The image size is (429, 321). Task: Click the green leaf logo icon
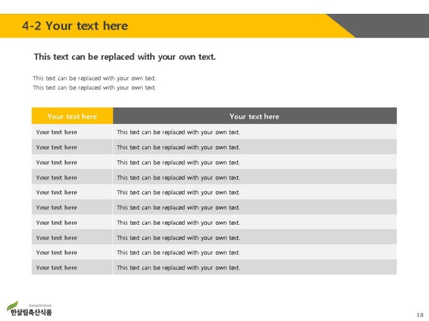pyautogui.click(x=13, y=306)
